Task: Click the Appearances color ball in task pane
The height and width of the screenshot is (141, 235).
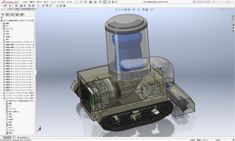Action: pyautogui.click(x=233, y=28)
